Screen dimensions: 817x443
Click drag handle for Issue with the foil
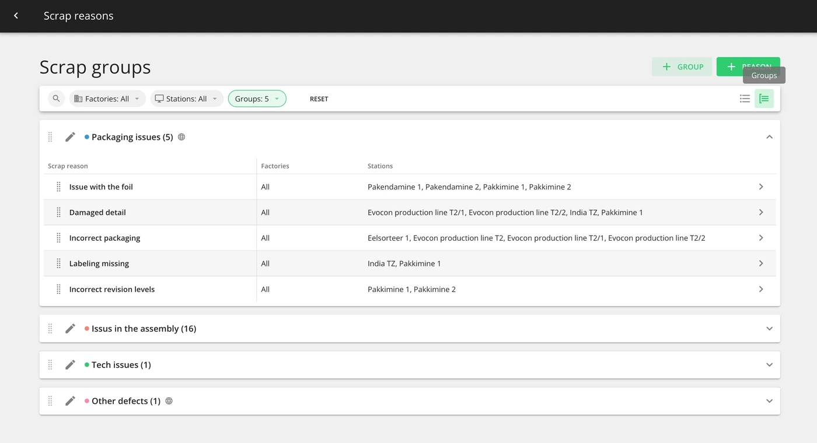tap(58, 187)
